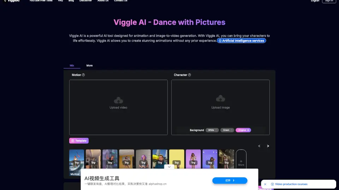Viewport: 339px width, 190px height.
Task: Open the Contact Us page
Action: coord(121,1)
